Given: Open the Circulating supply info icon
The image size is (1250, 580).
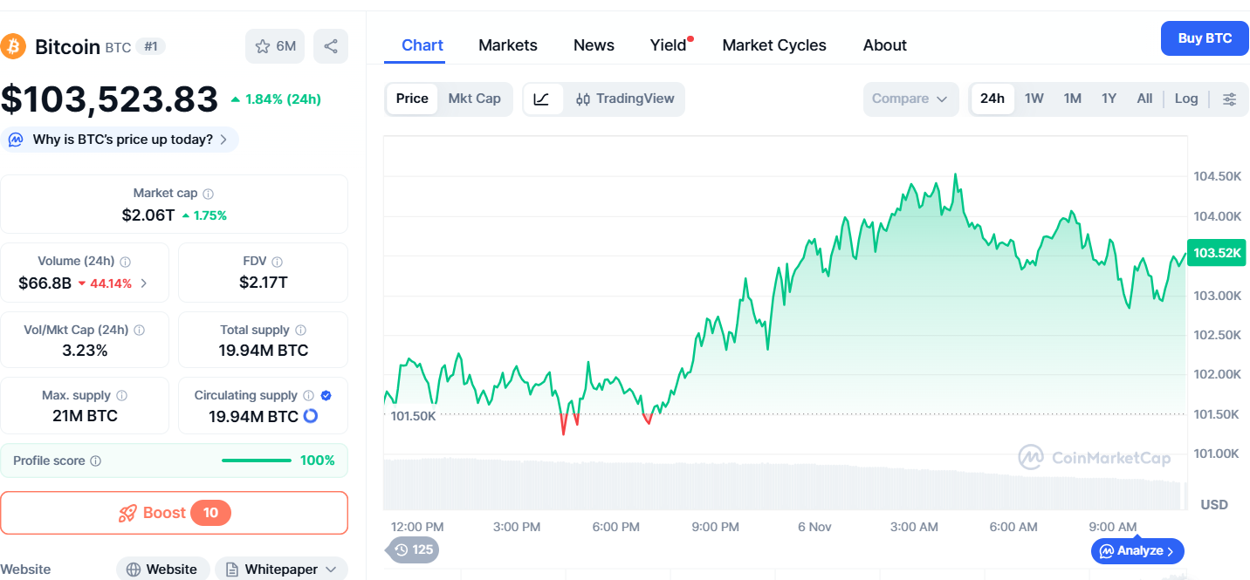Looking at the screenshot, I should point(307,396).
